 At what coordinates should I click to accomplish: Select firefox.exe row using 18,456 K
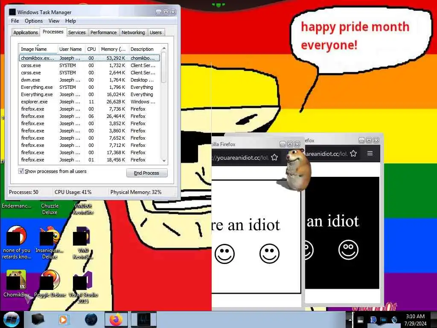[x=90, y=160]
